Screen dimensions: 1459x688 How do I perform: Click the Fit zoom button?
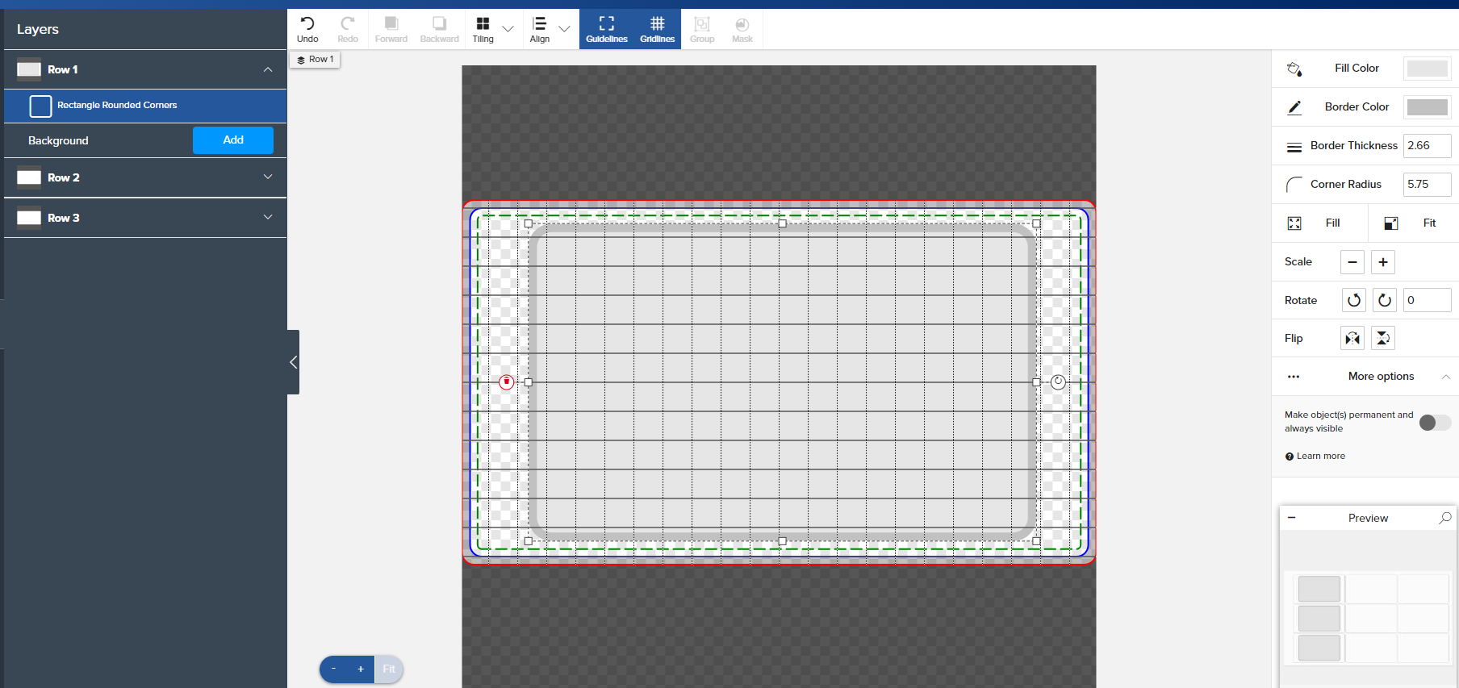[389, 669]
